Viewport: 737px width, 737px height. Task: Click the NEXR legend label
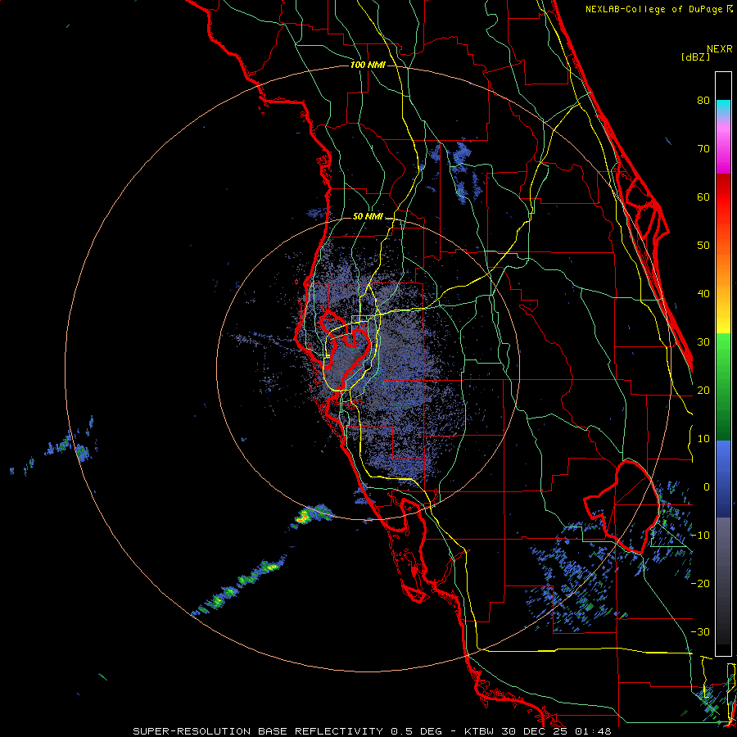pos(720,49)
